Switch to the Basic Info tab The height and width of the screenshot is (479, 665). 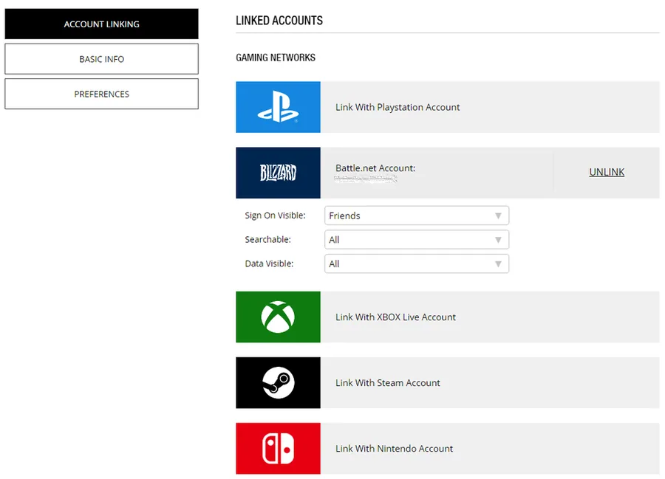[102, 59]
